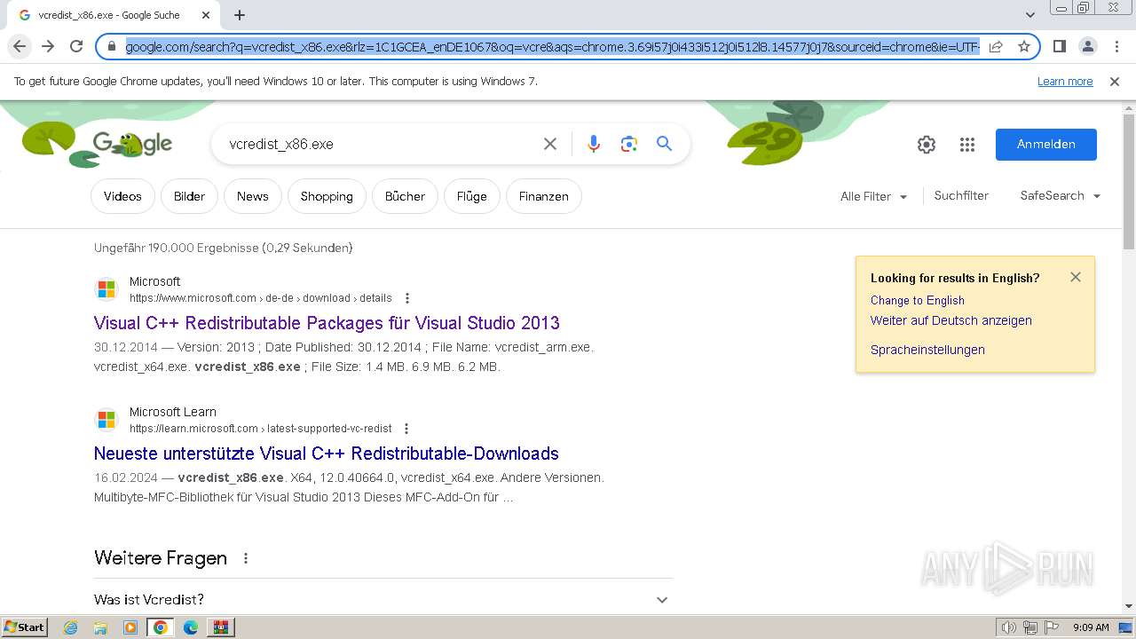The image size is (1136, 639).
Task: Show Bücher results
Action: click(405, 196)
